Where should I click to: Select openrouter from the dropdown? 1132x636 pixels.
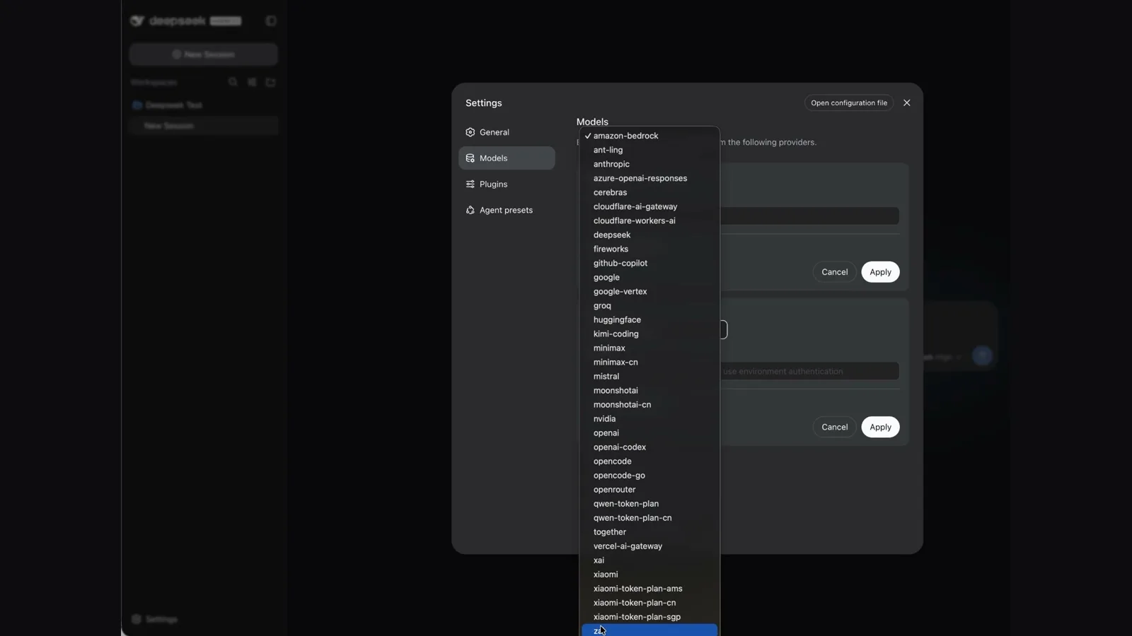pyautogui.click(x=649, y=489)
